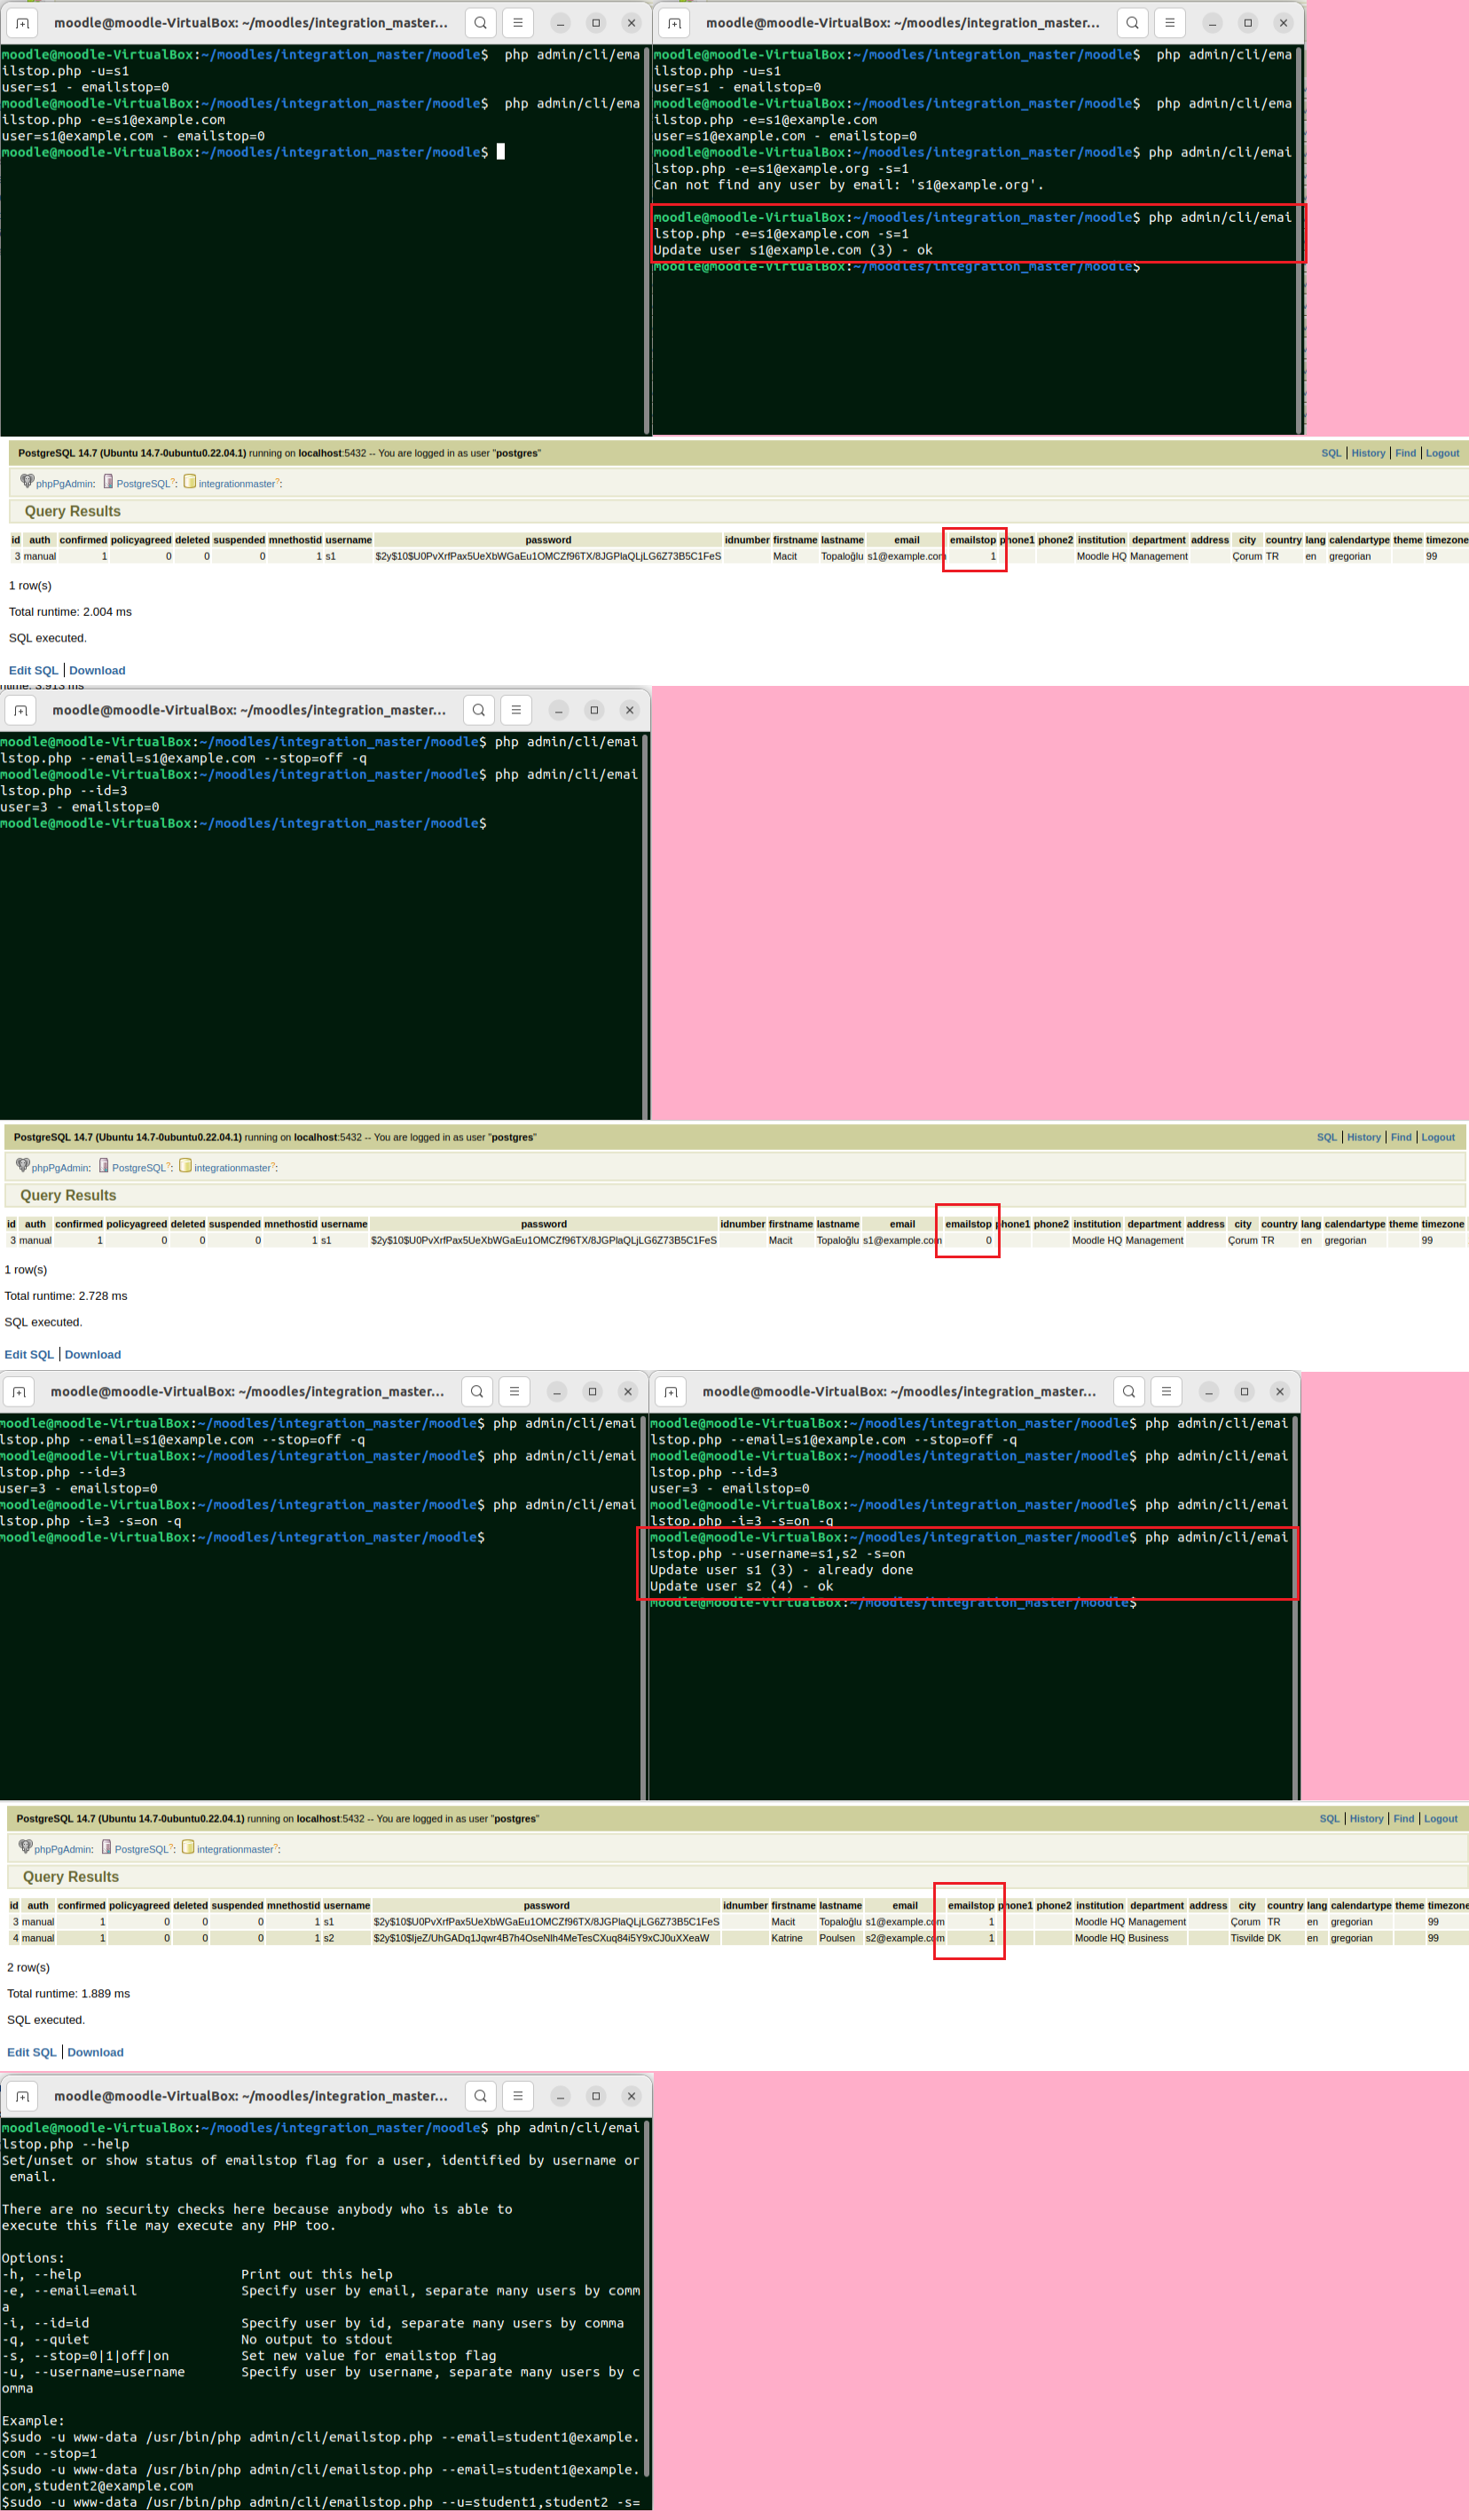Add a new tab in the '--help' terminal

[22, 2096]
